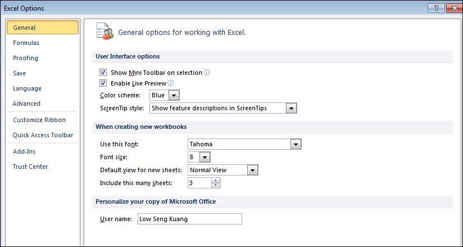Viewport: 463px width, 247px height.
Task: Disable the Enable Live Preview checkbox
Action: click(103, 83)
